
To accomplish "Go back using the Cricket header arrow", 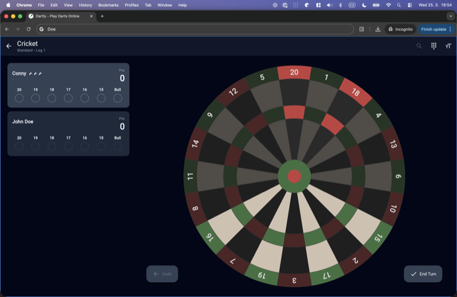I will 9,46.
